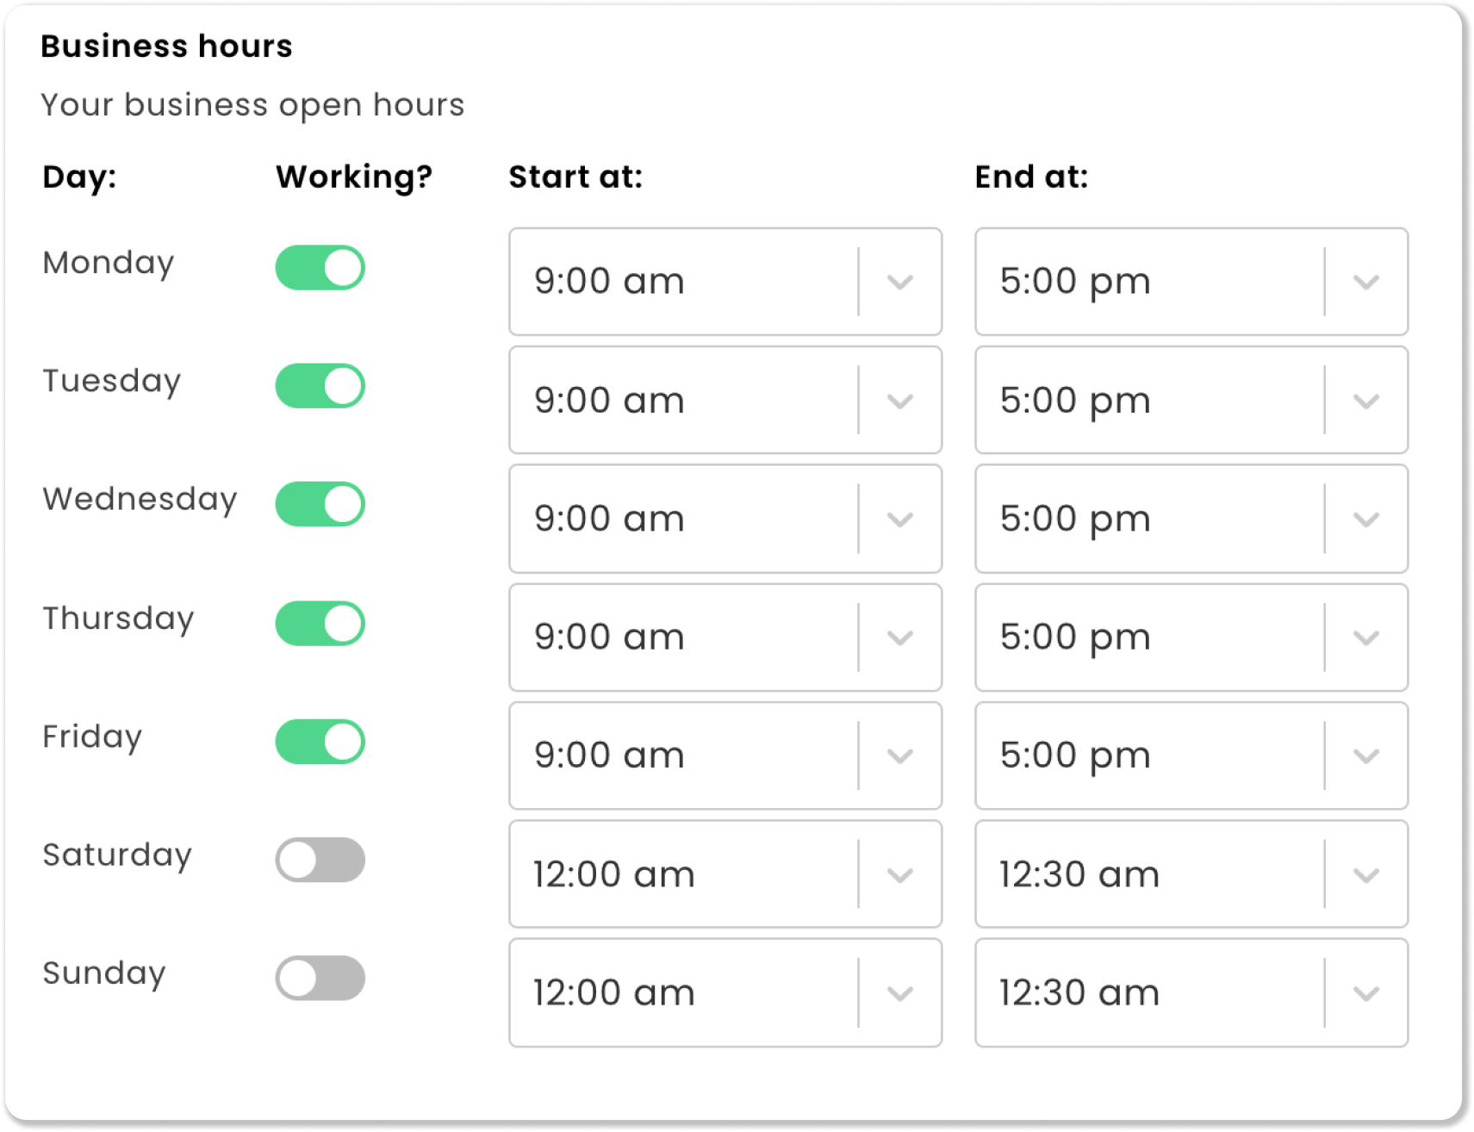Select the Tuesday 5:00 pm end field

coord(1146,401)
